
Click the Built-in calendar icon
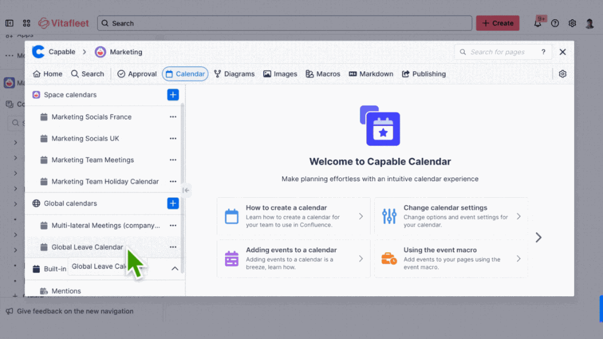pyautogui.click(x=36, y=268)
